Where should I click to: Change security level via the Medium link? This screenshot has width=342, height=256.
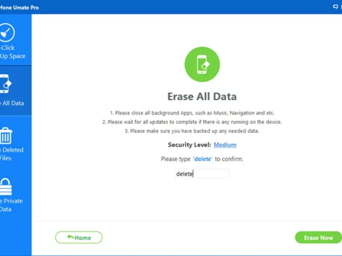tap(225, 145)
